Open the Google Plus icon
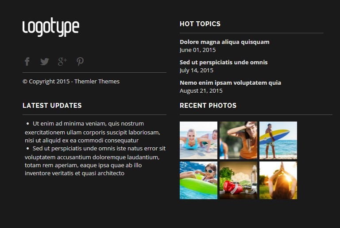340x228 pixels. click(x=62, y=62)
